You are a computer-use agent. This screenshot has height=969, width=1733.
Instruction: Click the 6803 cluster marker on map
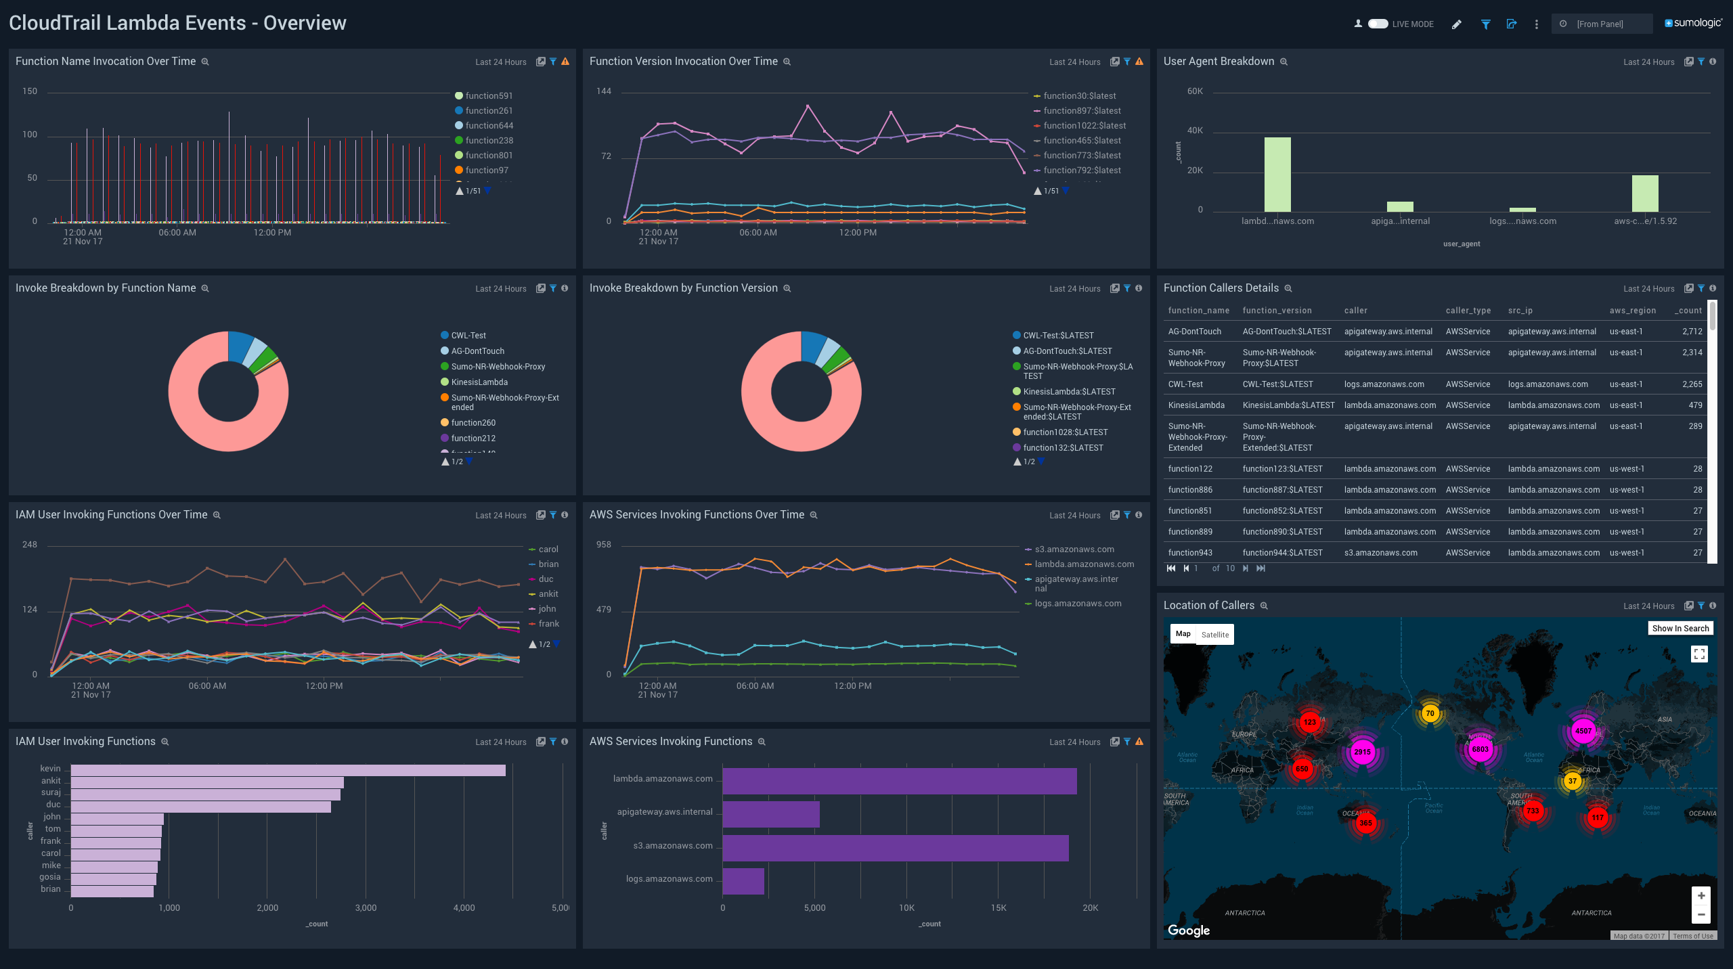[x=1480, y=749]
